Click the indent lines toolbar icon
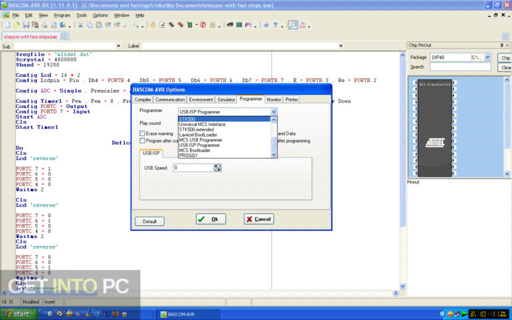Screen dimensions: 512x320 click(x=108, y=25)
